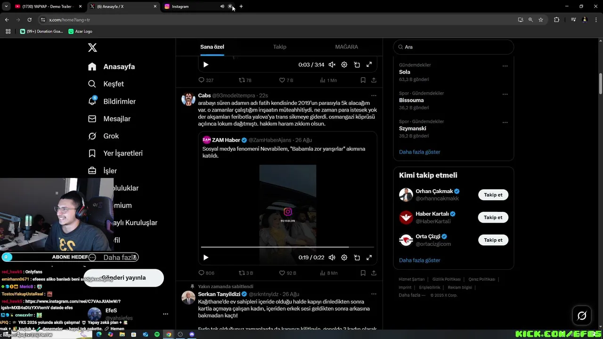Open Anasayfa in the sidebar
603x339 pixels.
coord(112,66)
